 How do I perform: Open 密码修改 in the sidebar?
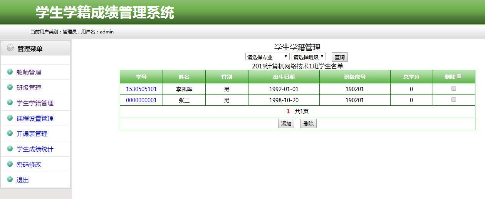29,164
